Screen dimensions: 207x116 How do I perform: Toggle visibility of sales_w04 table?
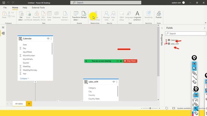[x=114, y=82]
